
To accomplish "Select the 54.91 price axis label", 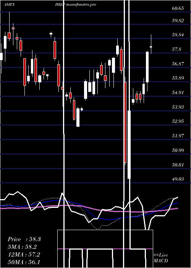I will pyautogui.click(x=178, y=93).
